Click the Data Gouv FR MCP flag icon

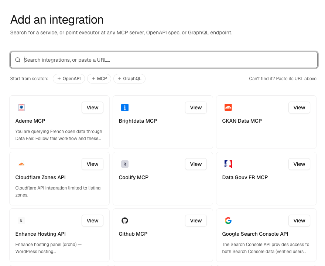(x=228, y=164)
